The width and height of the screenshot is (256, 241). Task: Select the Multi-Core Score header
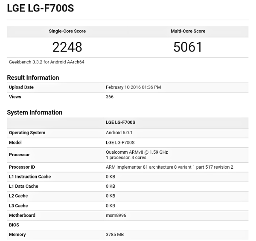coord(188,31)
